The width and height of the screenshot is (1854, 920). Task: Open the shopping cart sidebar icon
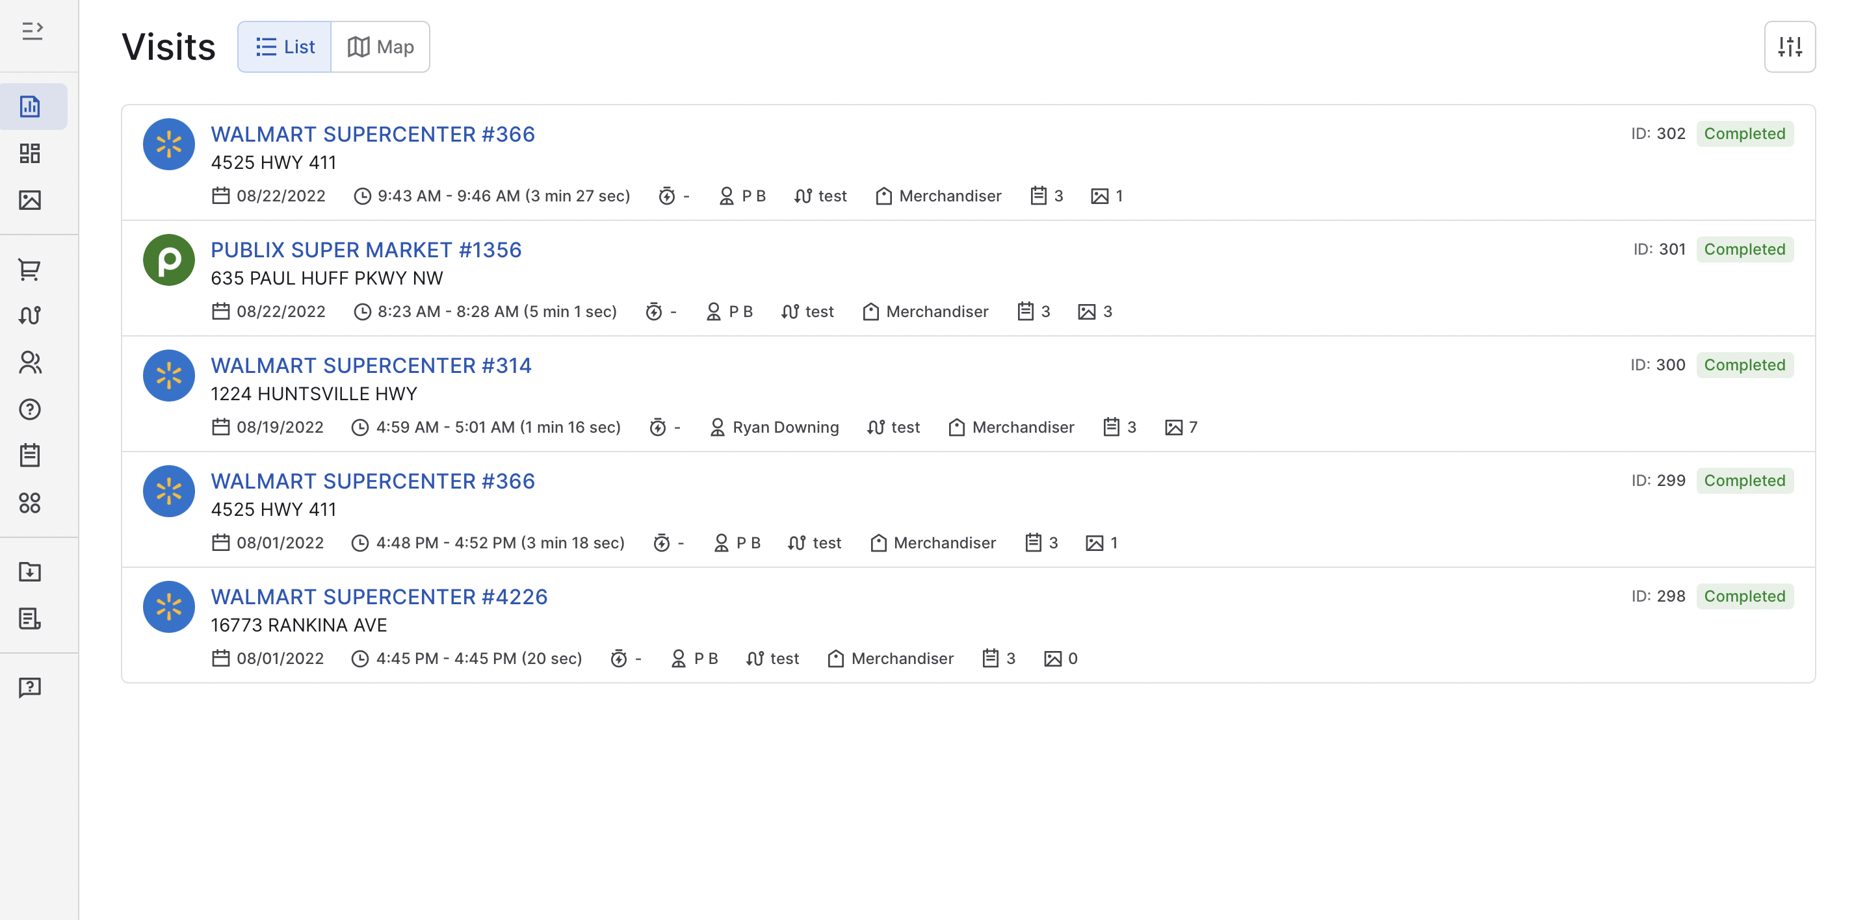[30, 270]
